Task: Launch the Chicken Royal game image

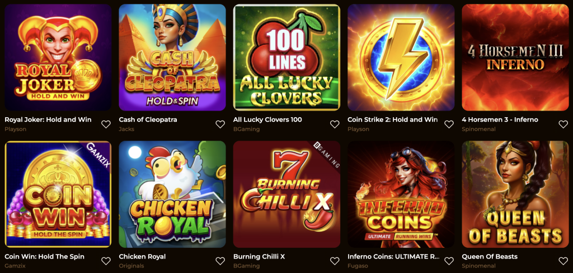Action: click(x=172, y=194)
